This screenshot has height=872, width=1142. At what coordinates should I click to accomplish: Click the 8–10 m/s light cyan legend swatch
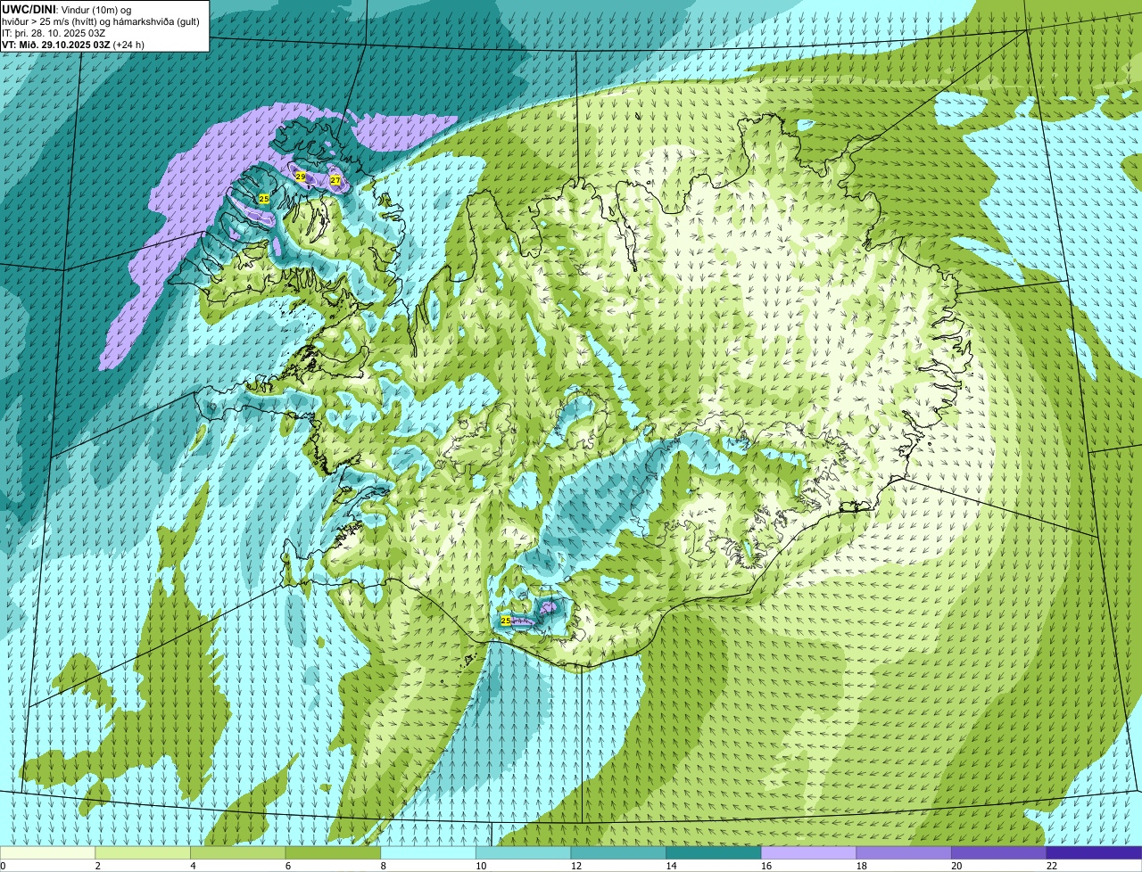[428, 852]
